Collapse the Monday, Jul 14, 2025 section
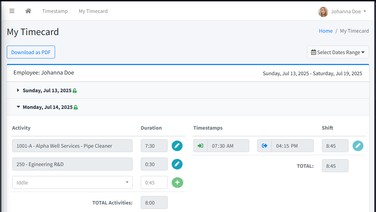The image size is (376, 212). [x=48, y=107]
